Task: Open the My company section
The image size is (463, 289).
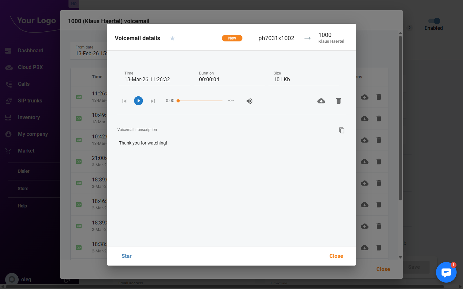Action: pyautogui.click(x=33, y=134)
